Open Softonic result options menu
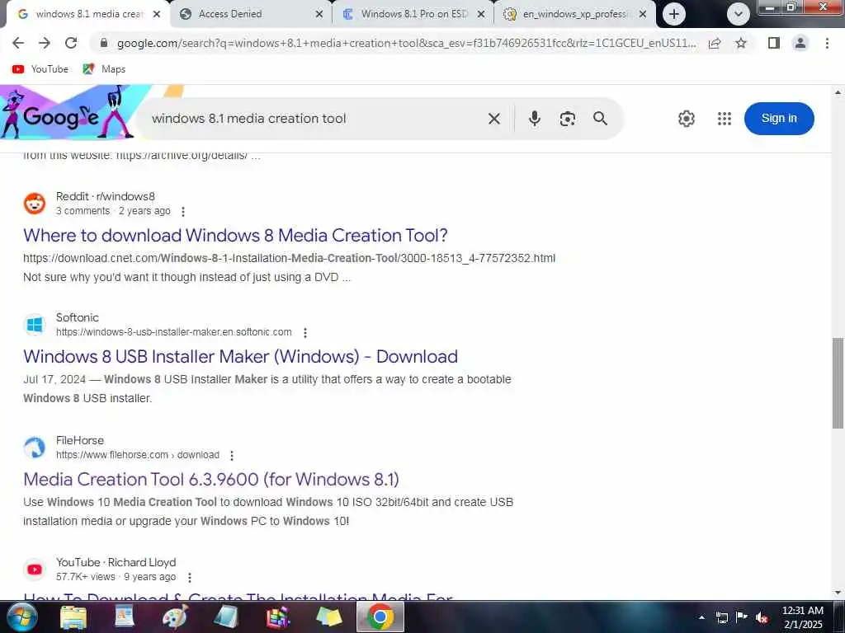845x633 pixels. tap(305, 333)
